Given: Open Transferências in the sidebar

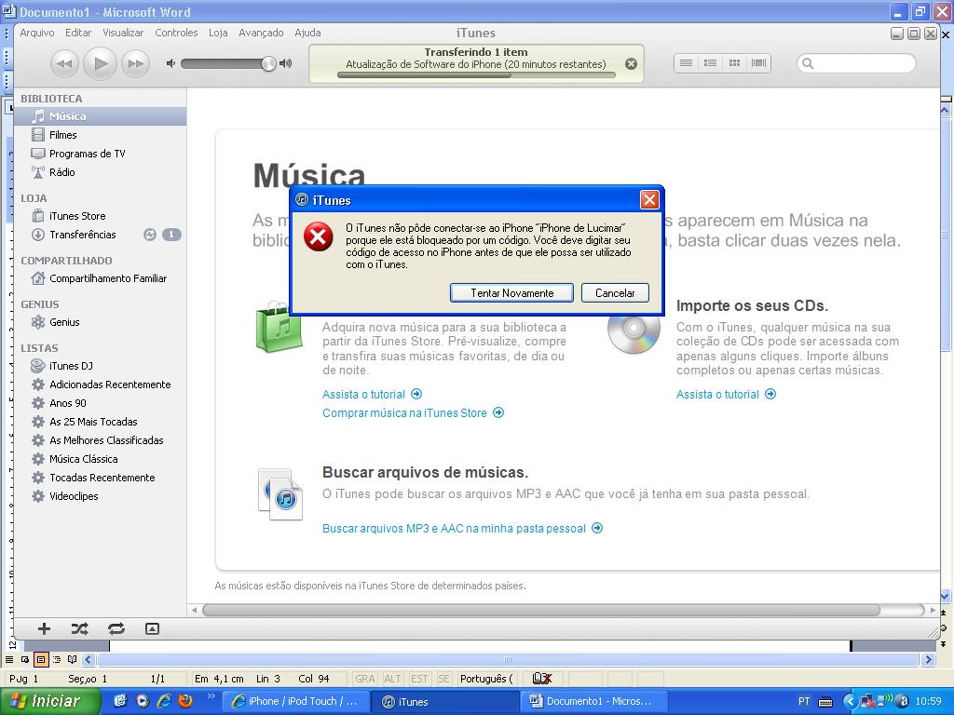Looking at the screenshot, I should point(83,235).
